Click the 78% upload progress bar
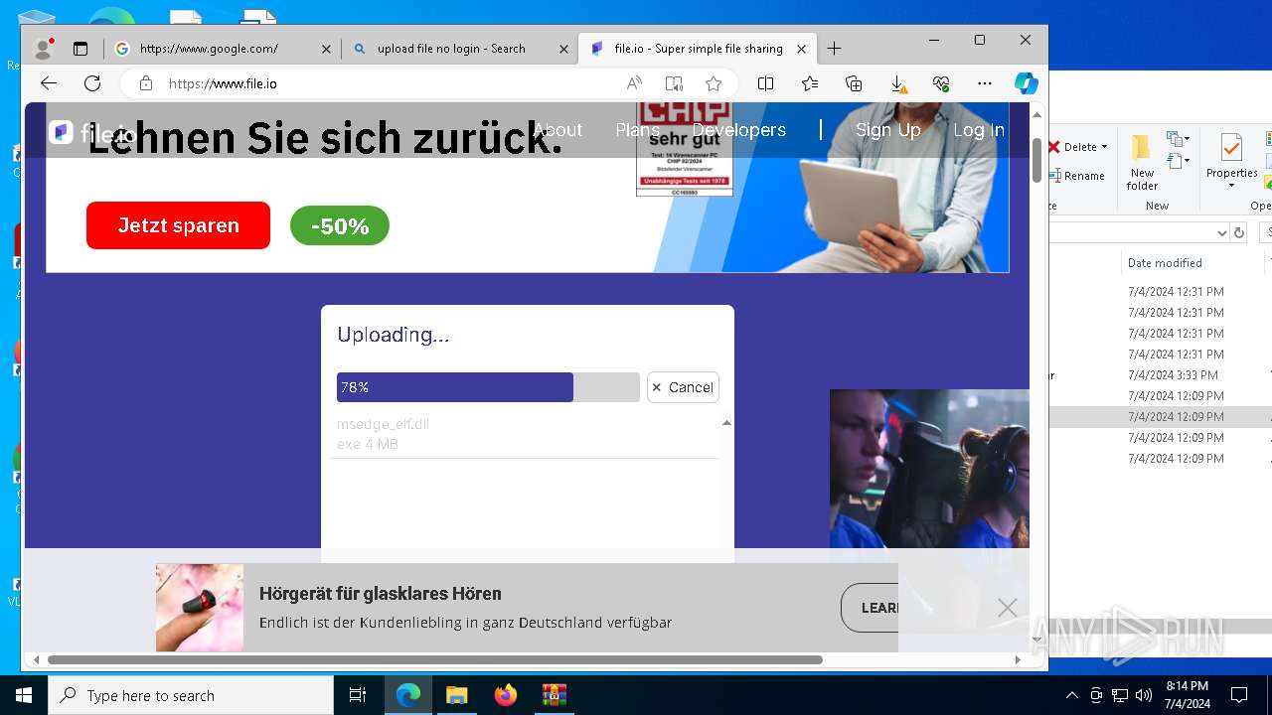This screenshot has width=1272, height=715. click(488, 387)
